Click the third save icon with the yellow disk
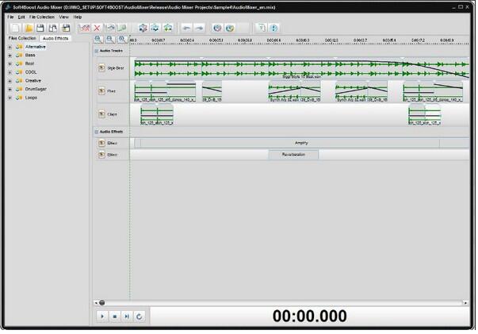 coord(66,28)
